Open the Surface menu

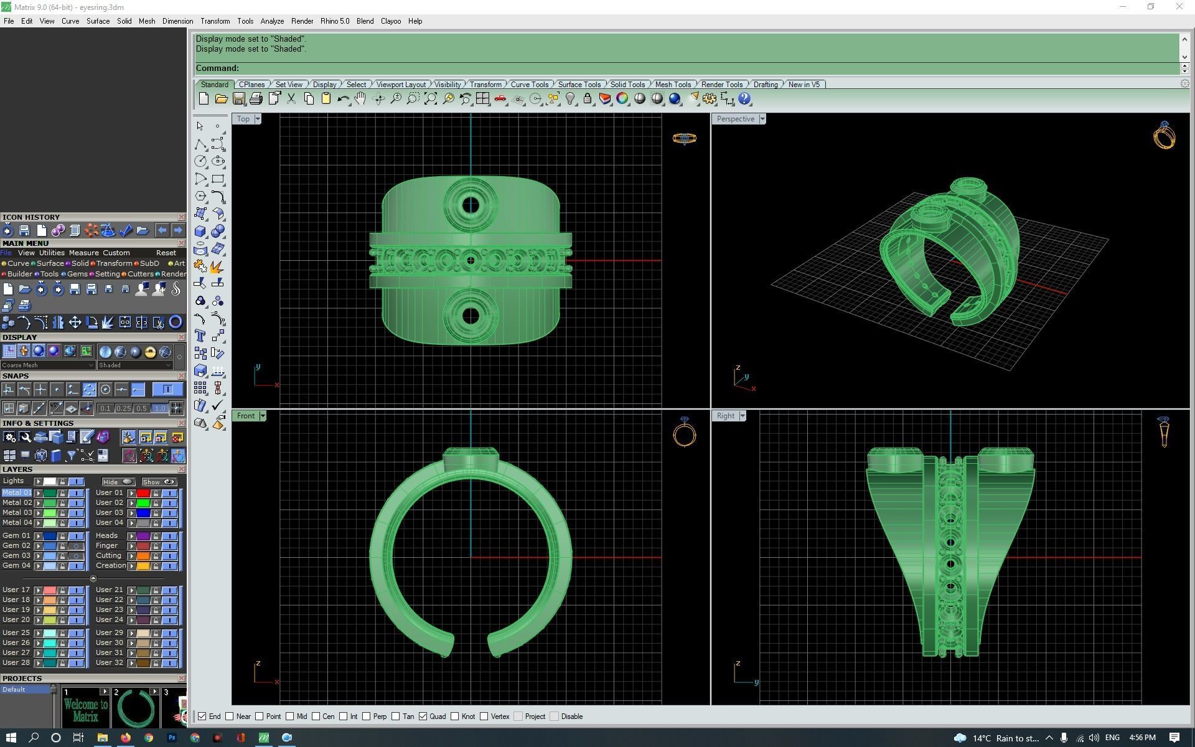pyautogui.click(x=98, y=21)
